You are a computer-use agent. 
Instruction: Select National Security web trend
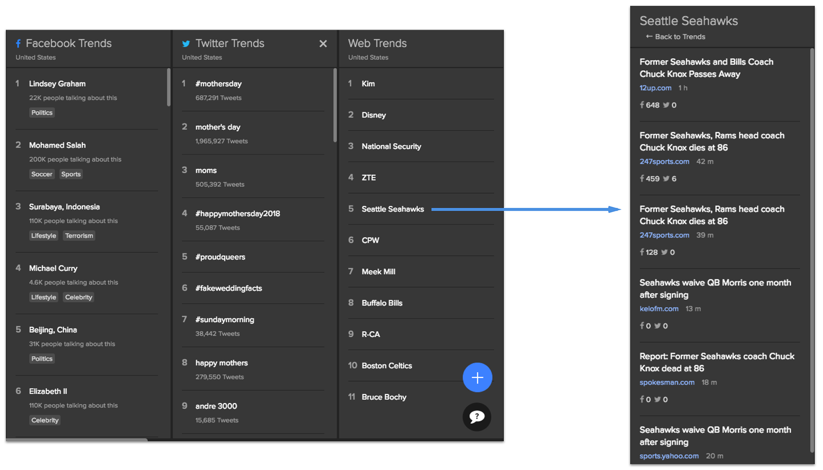click(391, 146)
